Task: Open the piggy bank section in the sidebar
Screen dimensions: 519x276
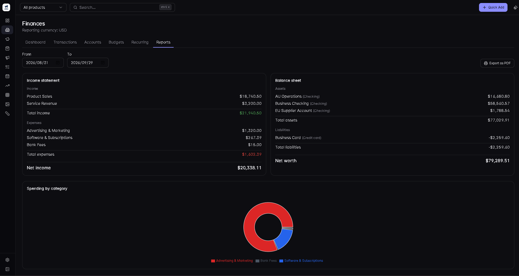Action: tap(7, 39)
